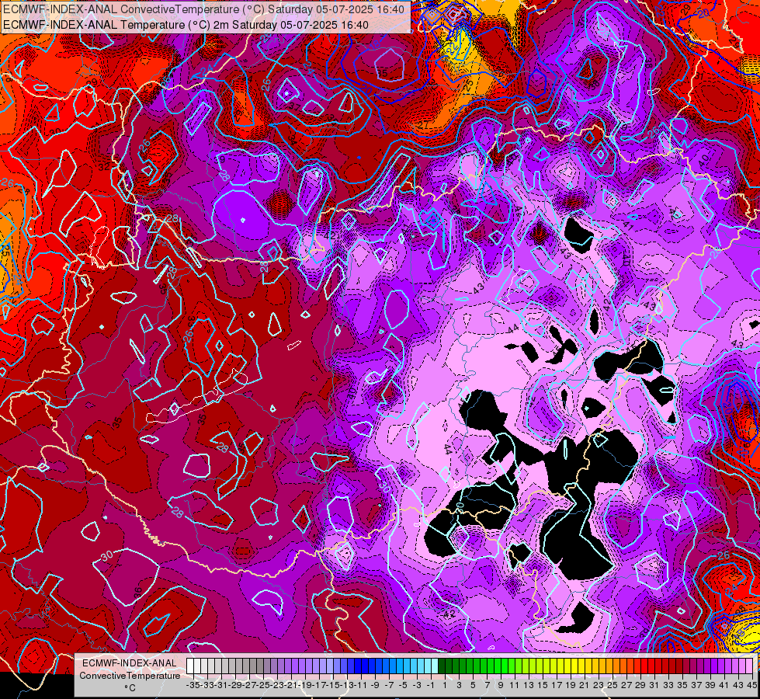Click legend scale value -9

375,685
